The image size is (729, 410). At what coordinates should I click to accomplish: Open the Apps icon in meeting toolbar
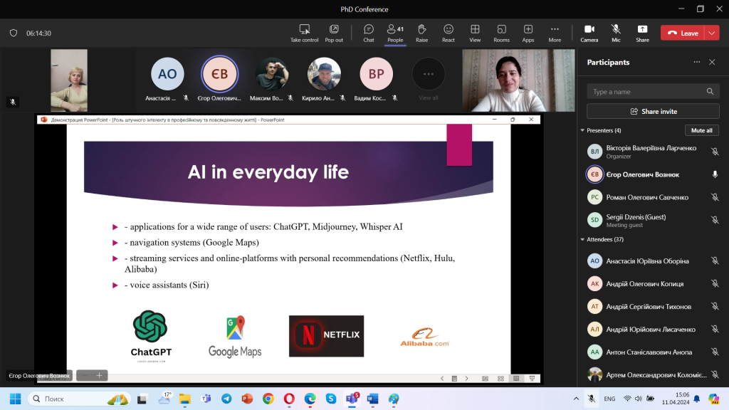click(x=528, y=32)
